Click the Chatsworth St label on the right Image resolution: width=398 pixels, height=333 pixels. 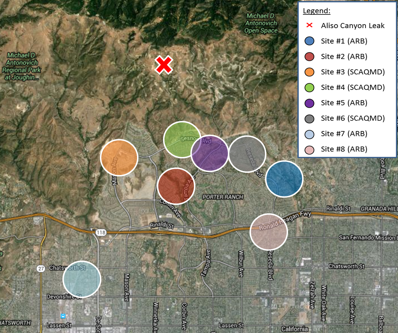click(x=346, y=266)
